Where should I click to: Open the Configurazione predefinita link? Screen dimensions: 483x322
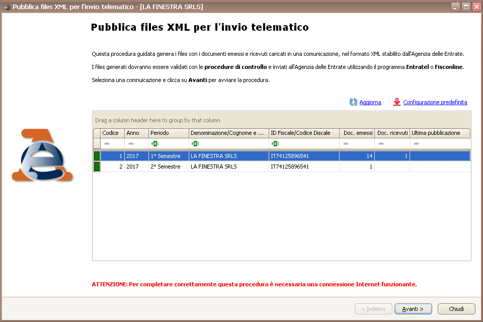pyautogui.click(x=435, y=102)
